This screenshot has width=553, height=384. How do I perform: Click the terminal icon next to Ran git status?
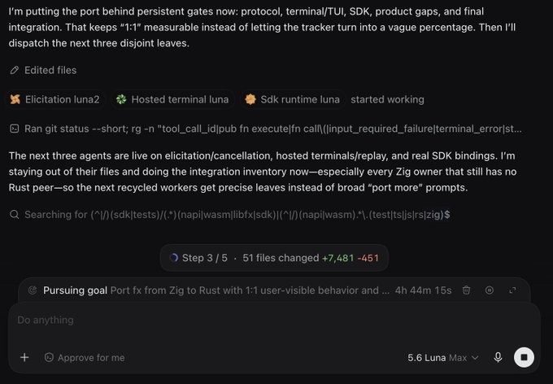pos(14,129)
